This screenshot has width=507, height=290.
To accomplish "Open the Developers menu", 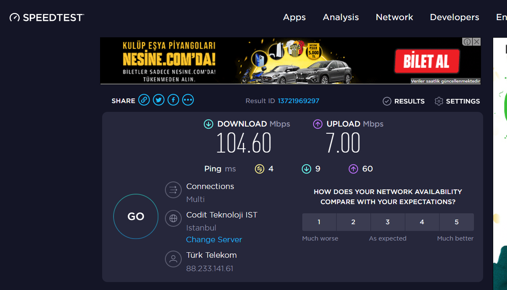I will tap(455, 17).
